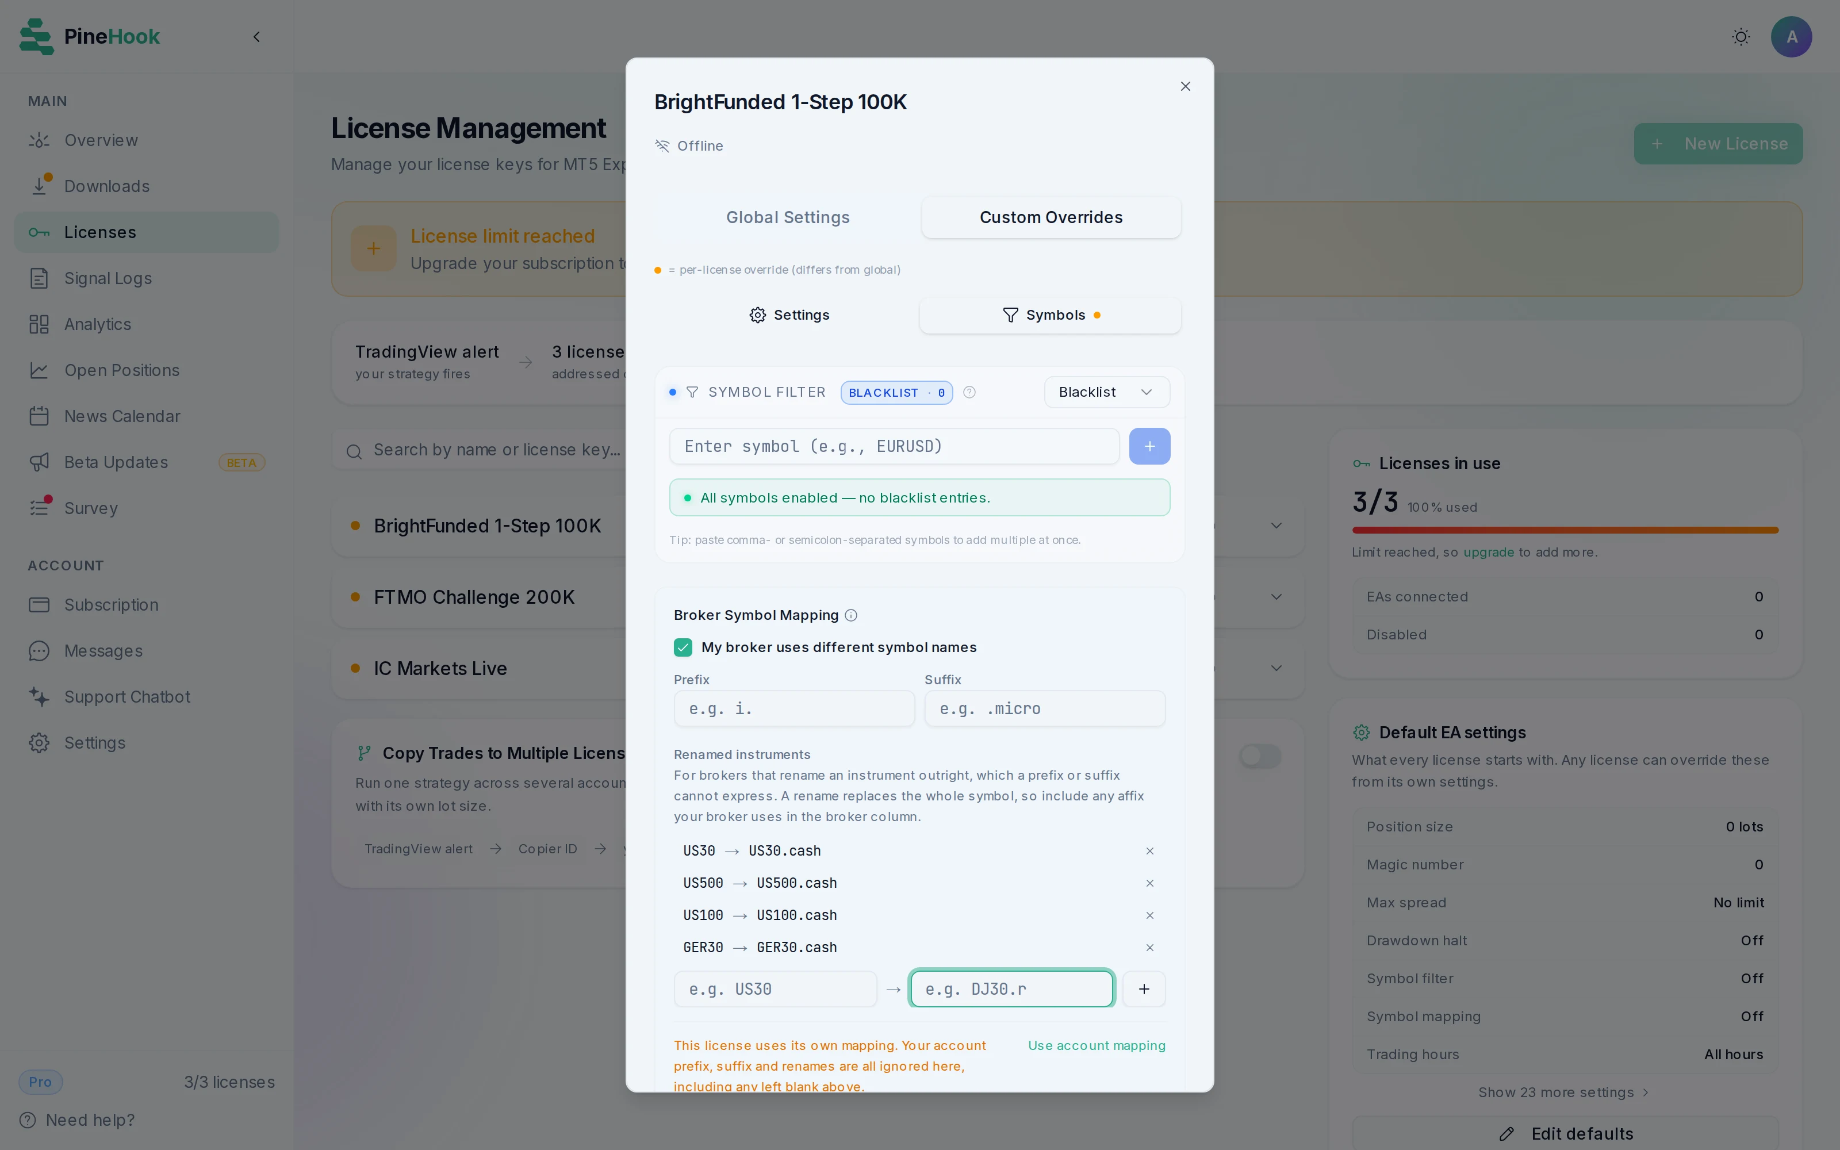Uncheck My broker uses different symbol names
Viewport: 1840px width, 1150px height.
click(683, 647)
